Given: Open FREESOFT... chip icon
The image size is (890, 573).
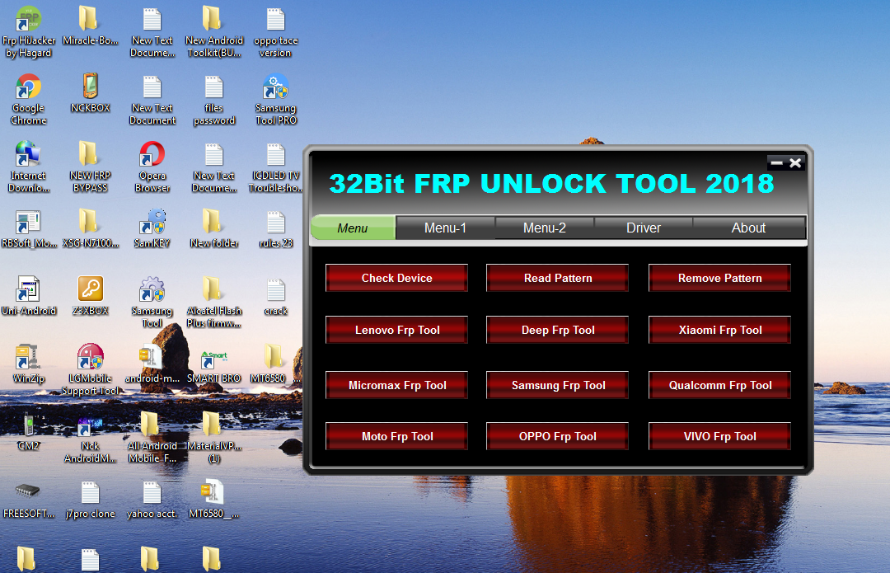Looking at the screenshot, I should [28, 500].
